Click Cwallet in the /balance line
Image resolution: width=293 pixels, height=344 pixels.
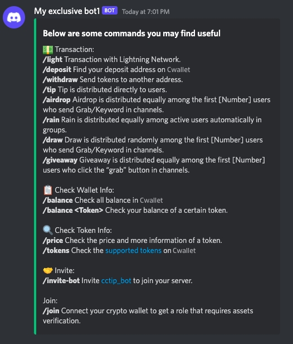(x=151, y=200)
